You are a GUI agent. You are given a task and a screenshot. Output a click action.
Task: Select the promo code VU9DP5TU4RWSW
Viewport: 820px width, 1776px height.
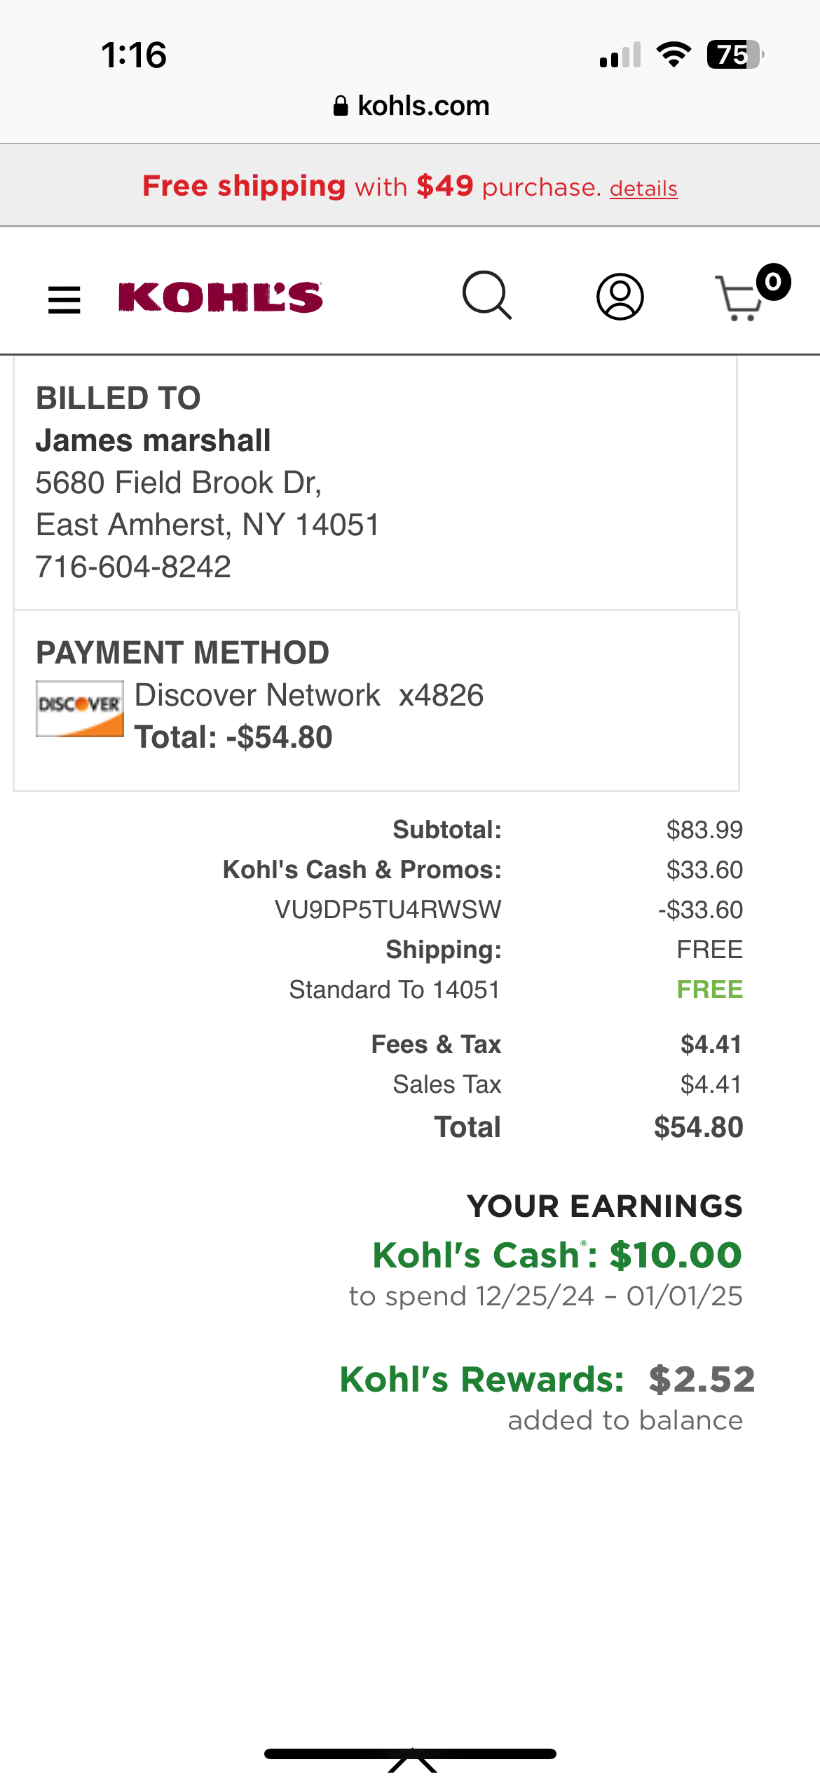[x=388, y=909]
